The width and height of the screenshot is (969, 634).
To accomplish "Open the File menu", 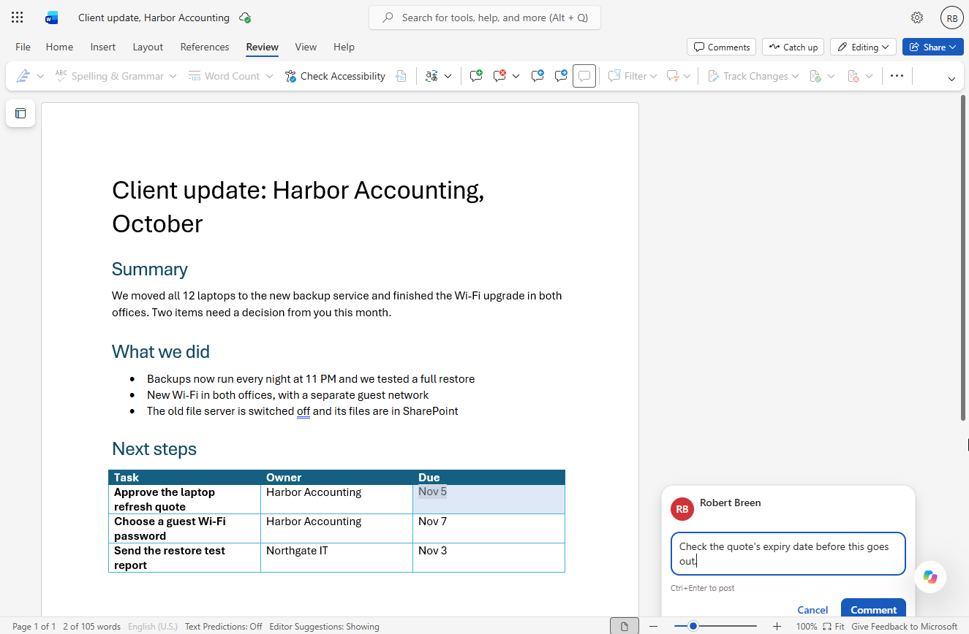I will click(23, 47).
